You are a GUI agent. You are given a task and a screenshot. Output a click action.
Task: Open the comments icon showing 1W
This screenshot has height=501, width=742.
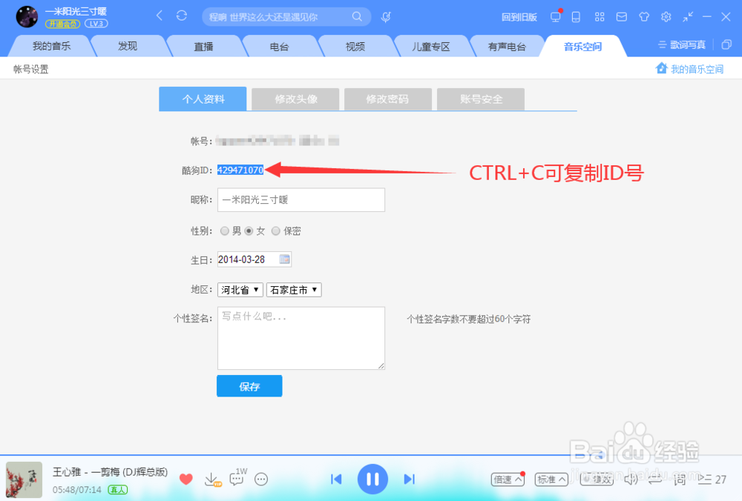pyautogui.click(x=237, y=477)
